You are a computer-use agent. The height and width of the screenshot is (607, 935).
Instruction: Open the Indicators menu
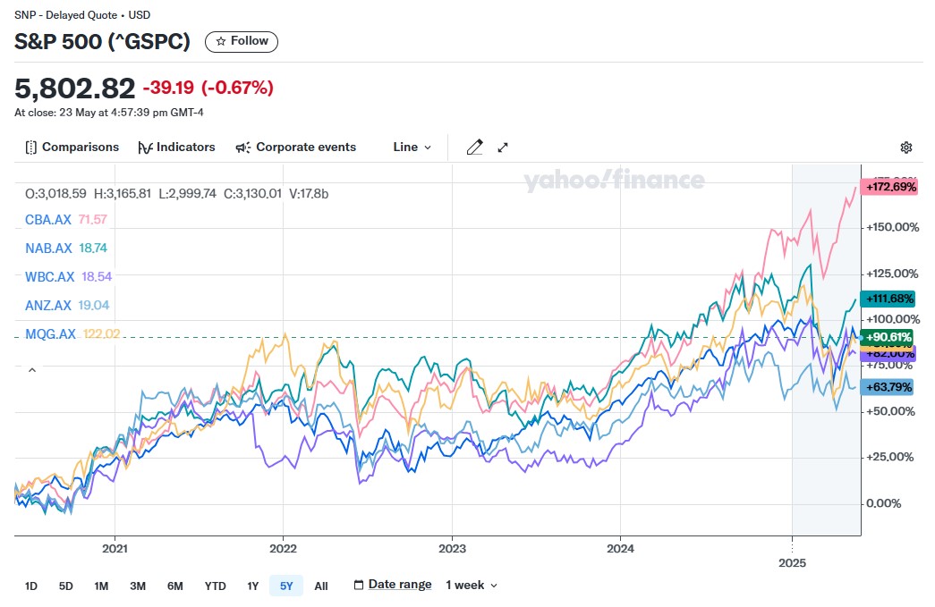pyautogui.click(x=176, y=148)
